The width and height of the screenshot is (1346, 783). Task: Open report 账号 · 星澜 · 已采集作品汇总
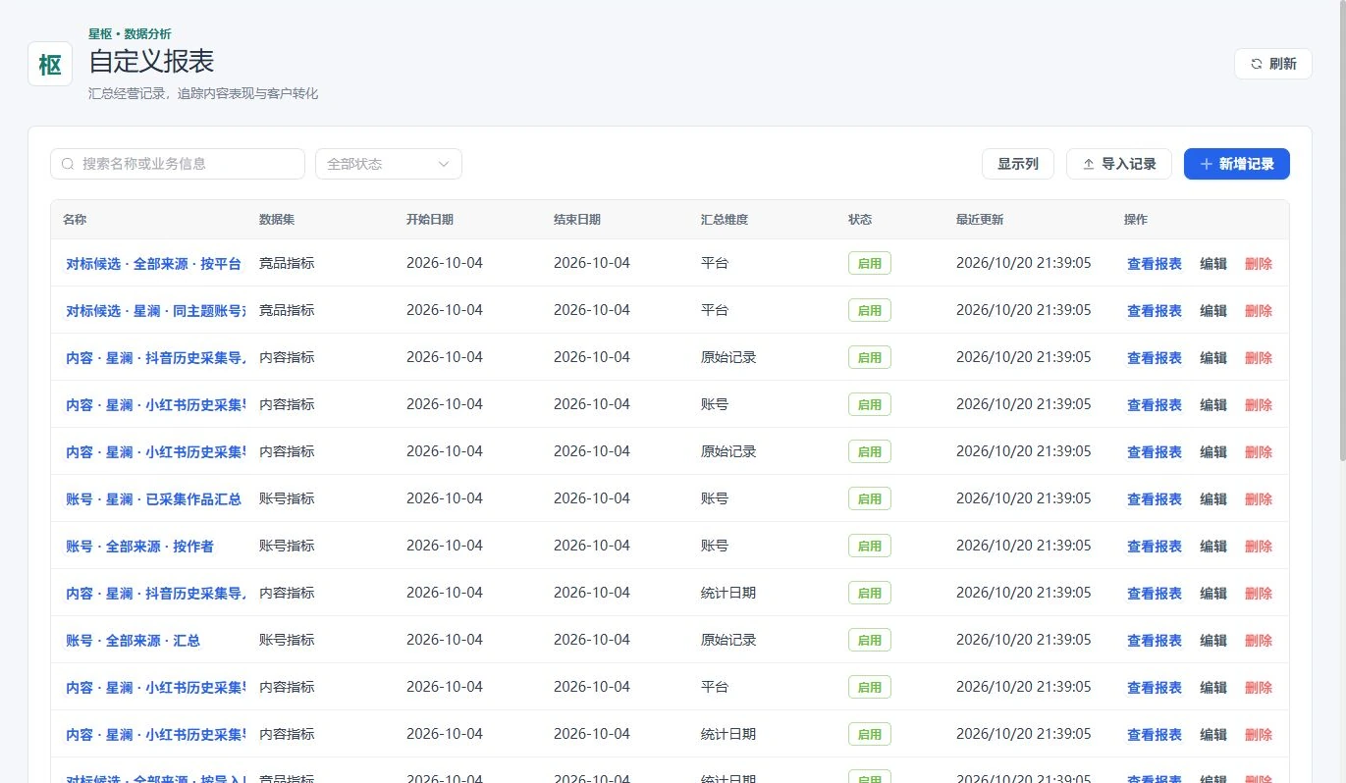[x=153, y=499]
